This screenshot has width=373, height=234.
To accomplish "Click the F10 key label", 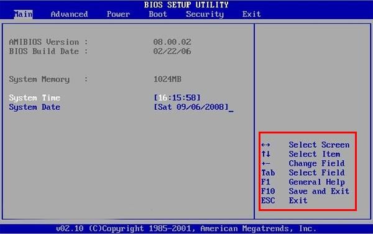I will pyautogui.click(x=268, y=191).
